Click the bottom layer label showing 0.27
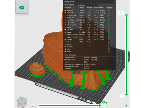Image resolution: width=144 pixels, height=108 pixels. 122,97
